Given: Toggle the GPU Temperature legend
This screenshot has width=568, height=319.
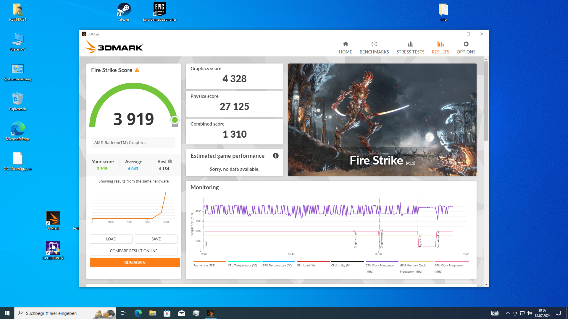Looking at the screenshot, I should point(278,264).
